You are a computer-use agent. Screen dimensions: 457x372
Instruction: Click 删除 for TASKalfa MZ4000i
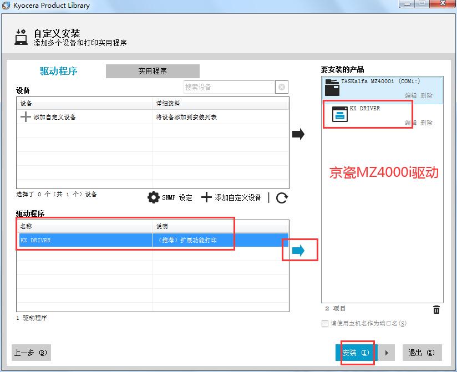(426, 95)
